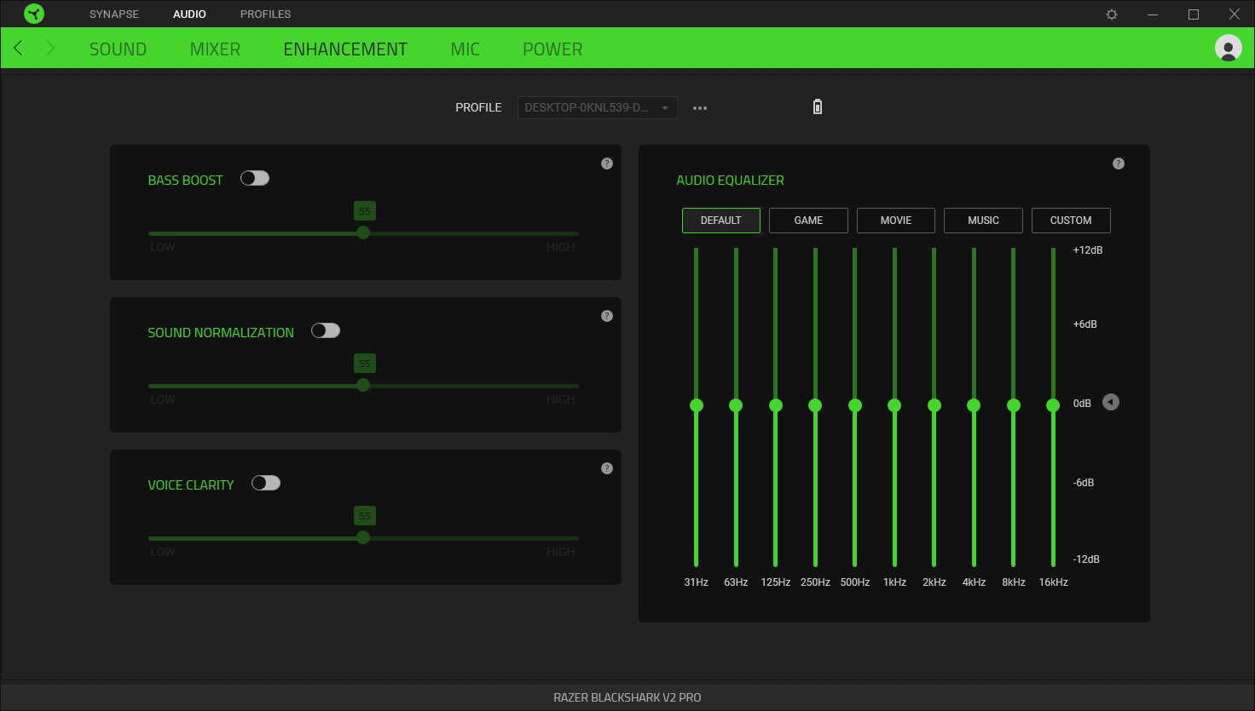Viewport: 1255px width, 711px height.
Task: Open the user account icon
Action: point(1228,48)
